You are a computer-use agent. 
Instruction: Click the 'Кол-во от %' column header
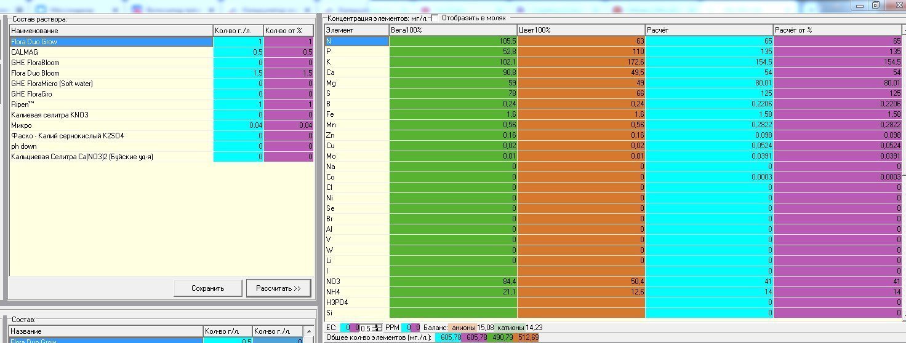pyautogui.click(x=289, y=31)
